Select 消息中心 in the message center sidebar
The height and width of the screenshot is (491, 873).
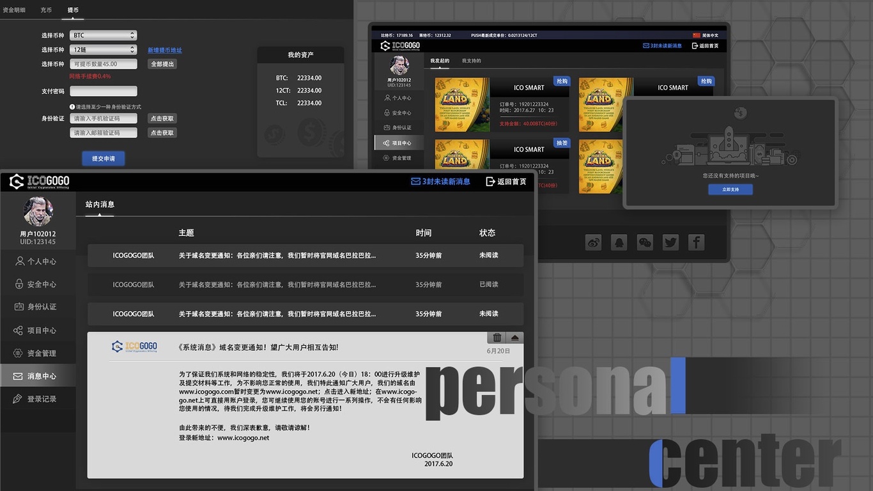[38, 376]
